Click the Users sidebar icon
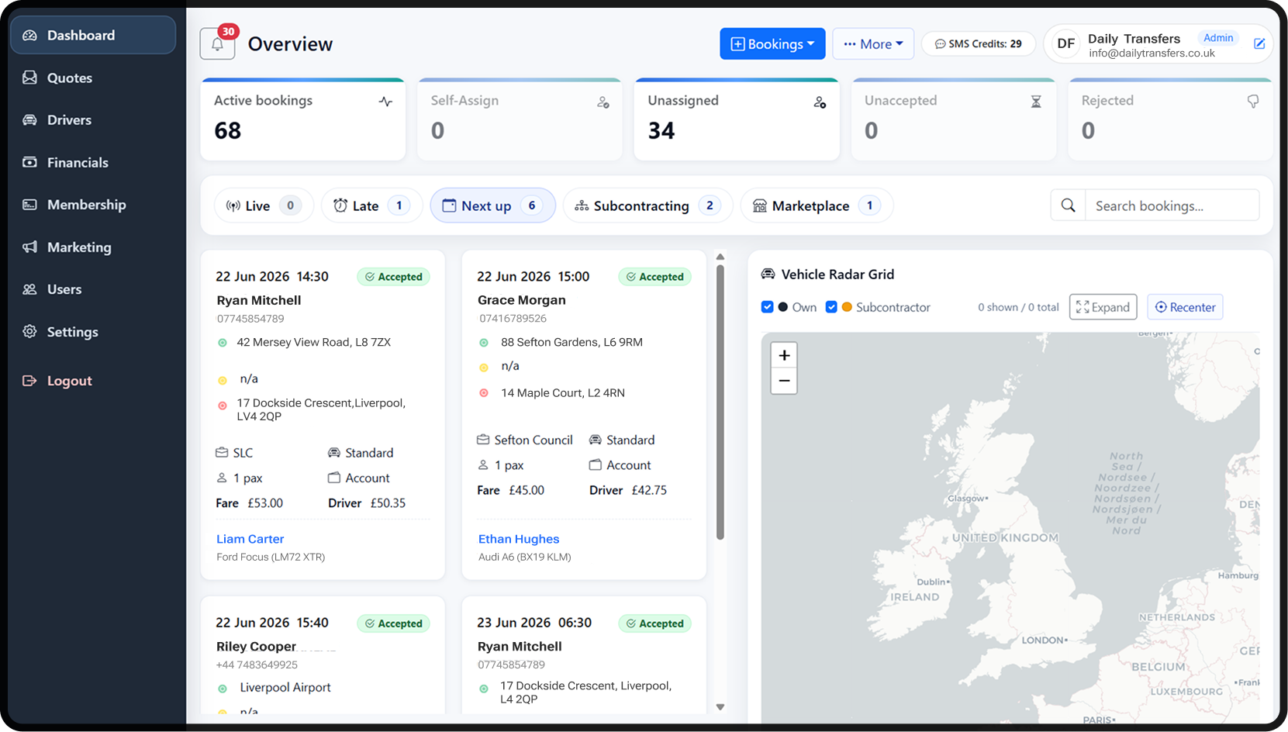This screenshot has width=1288, height=732. click(29, 289)
